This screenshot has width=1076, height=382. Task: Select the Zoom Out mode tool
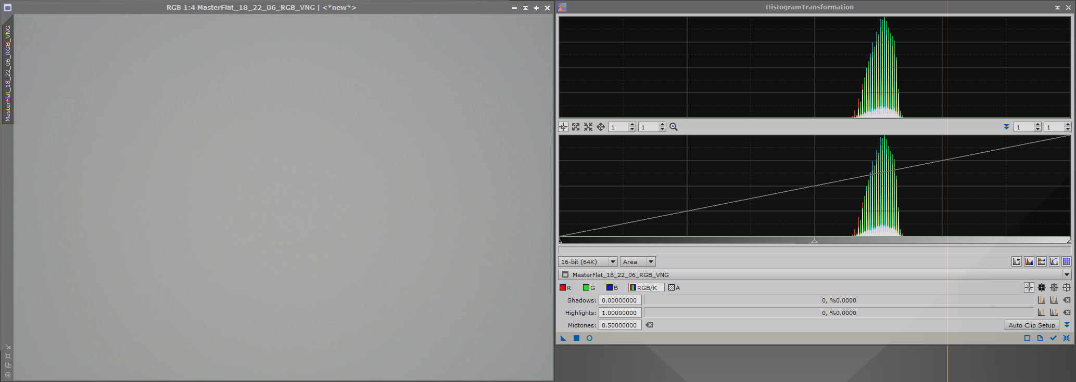588,127
